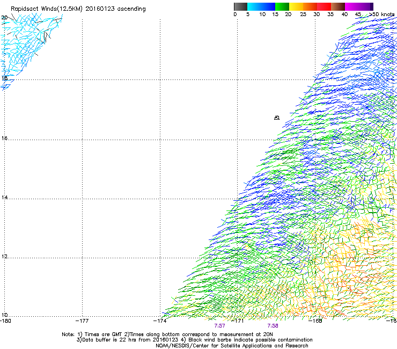Click the purple '7:57' time label
The image size is (397, 349).
pos(219,326)
